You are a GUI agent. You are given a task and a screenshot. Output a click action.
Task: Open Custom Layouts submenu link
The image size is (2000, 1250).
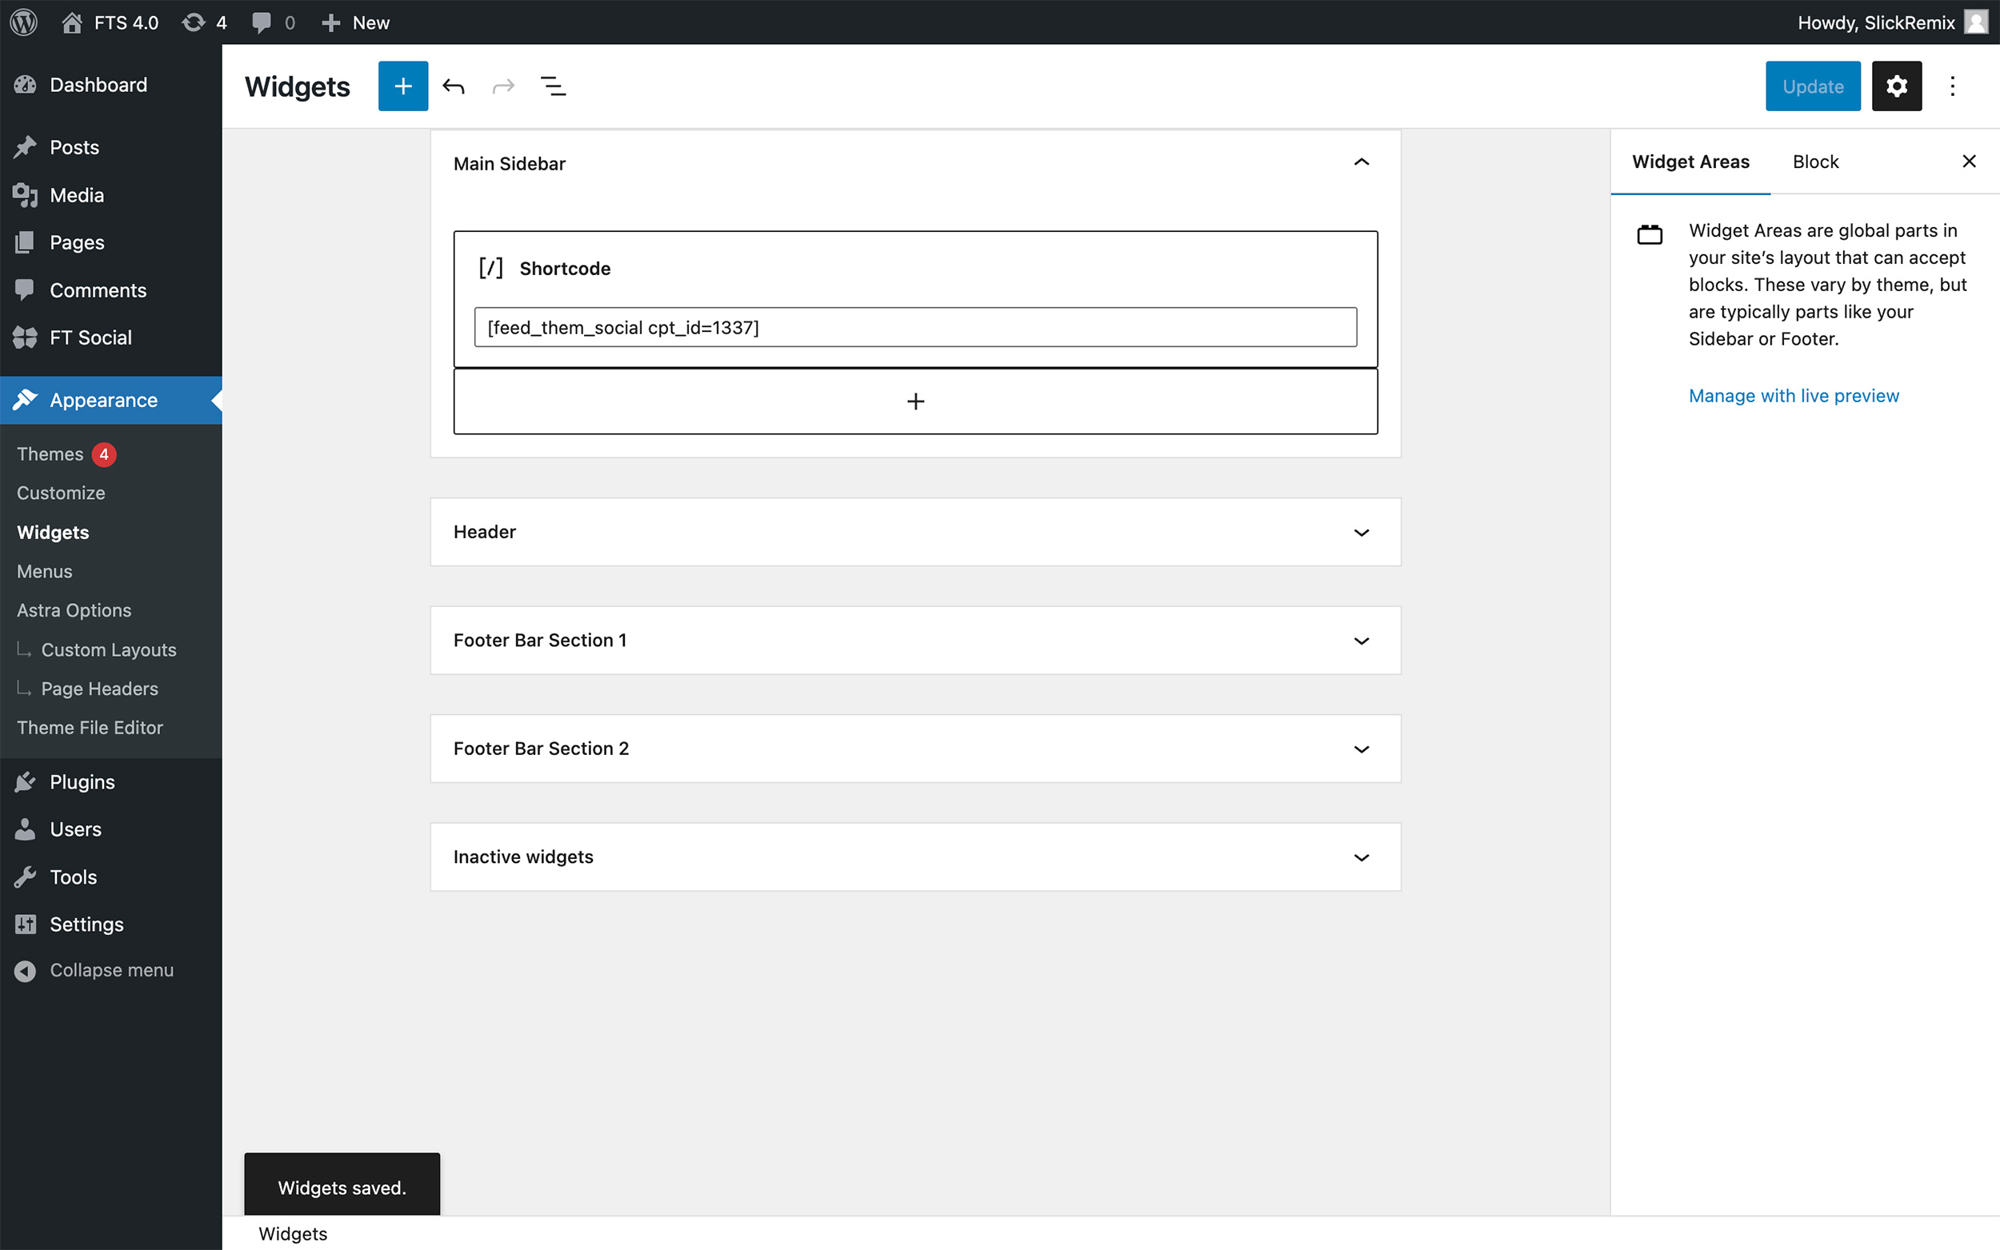108,650
